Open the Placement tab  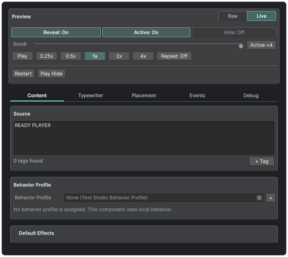coord(144,96)
